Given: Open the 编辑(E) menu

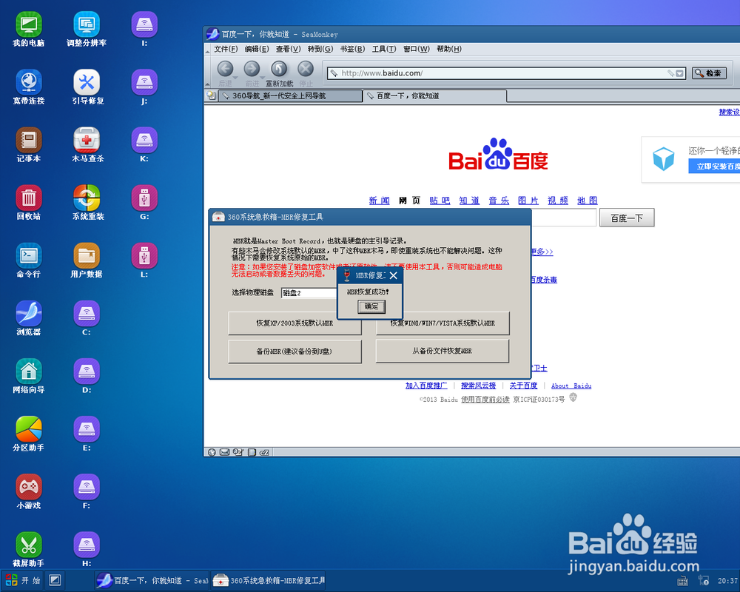Looking at the screenshot, I should coord(257,49).
